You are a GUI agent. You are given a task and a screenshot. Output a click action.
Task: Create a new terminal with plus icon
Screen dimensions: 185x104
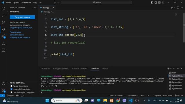[168, 69]
